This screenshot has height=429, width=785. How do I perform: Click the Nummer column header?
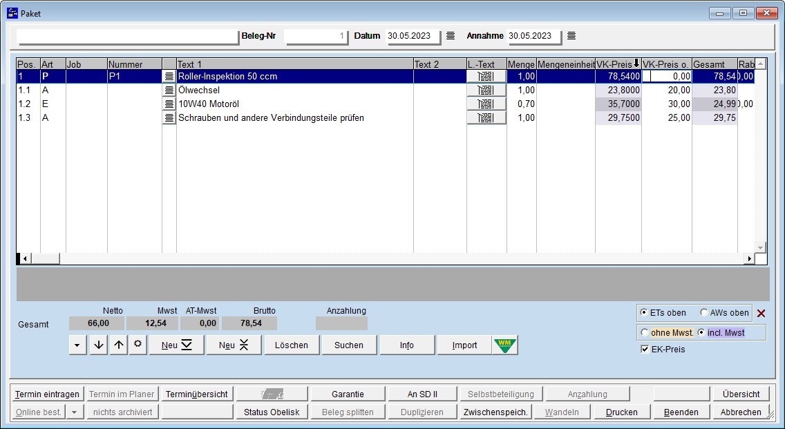[x=135, y=64]
